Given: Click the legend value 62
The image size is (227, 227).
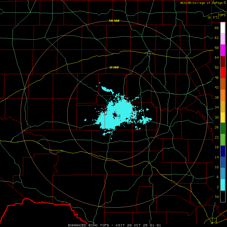Looking at the screenshot, I should 217,38.
